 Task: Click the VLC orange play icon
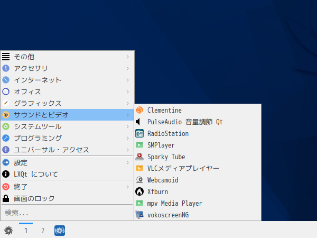click(139, 168)
